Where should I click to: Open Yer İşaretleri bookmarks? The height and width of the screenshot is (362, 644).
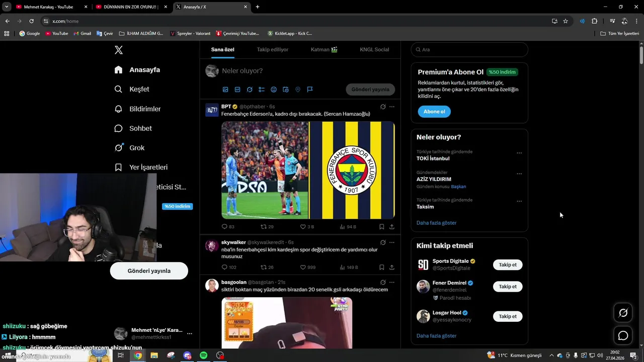(x=141, y=167)
